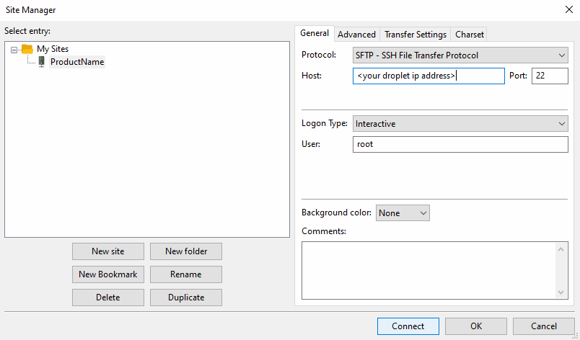Close the Site Manager dialog

pos(568,9)
